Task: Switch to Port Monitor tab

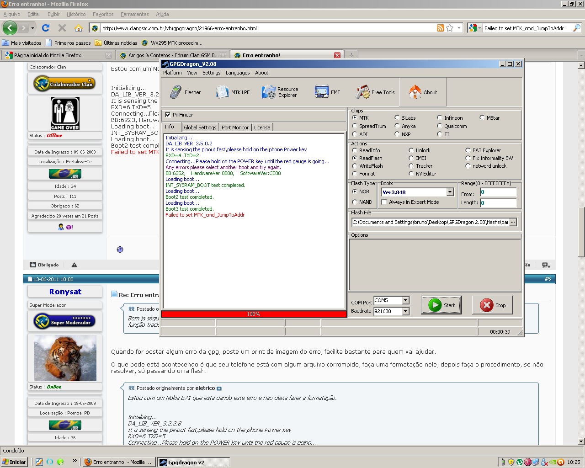Action: pyautogui.click(x=235, y=128)
